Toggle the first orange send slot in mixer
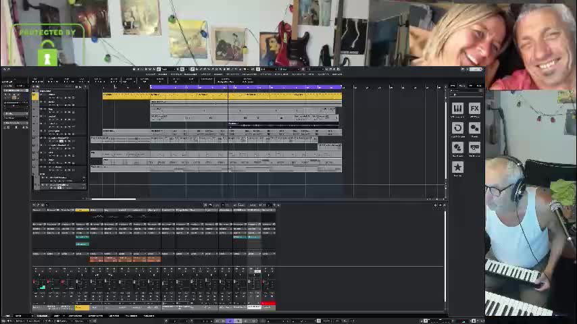 (97, 259)
